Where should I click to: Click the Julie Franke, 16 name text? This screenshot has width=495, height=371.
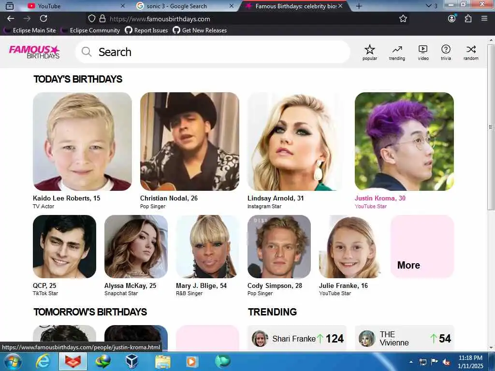click(x=343, y=285)
